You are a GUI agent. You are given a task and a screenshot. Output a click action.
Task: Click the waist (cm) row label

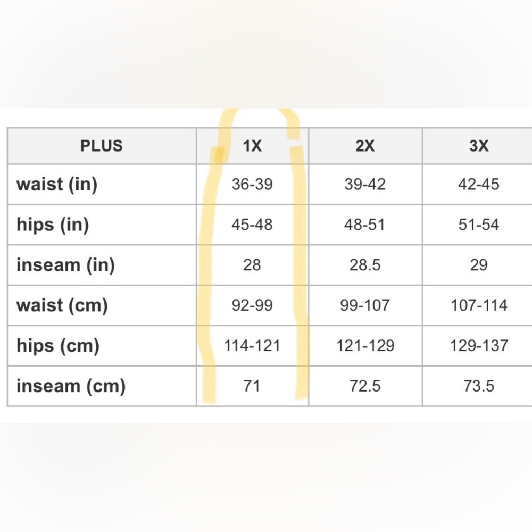62,305
